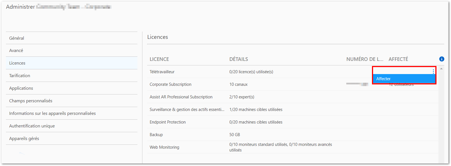The width and height of the screenshot is (451, 166).
Task: Click the DÉTAILS column header
Action: pos(238,59)
